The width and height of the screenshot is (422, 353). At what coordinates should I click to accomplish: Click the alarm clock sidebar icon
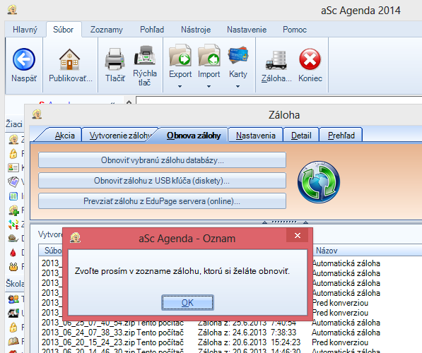point(13,267)
